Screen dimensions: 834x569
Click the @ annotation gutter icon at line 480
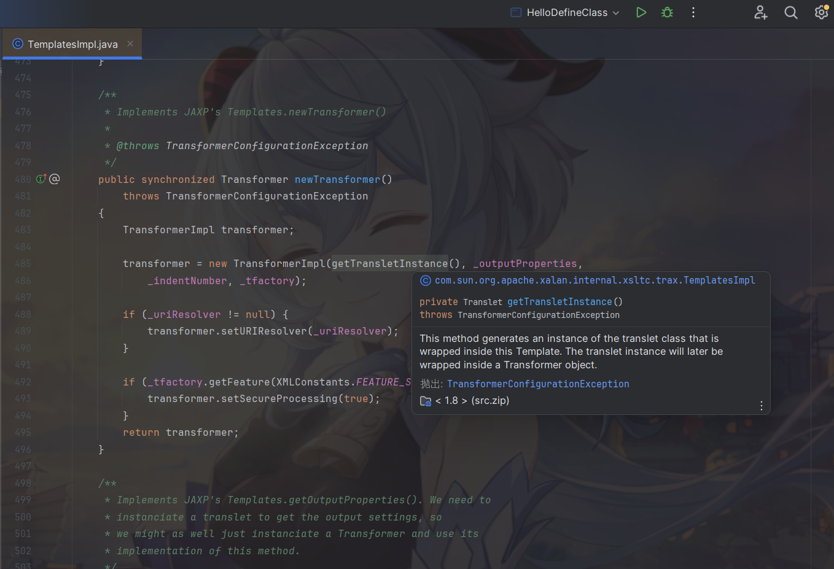(x=55, y=179)
